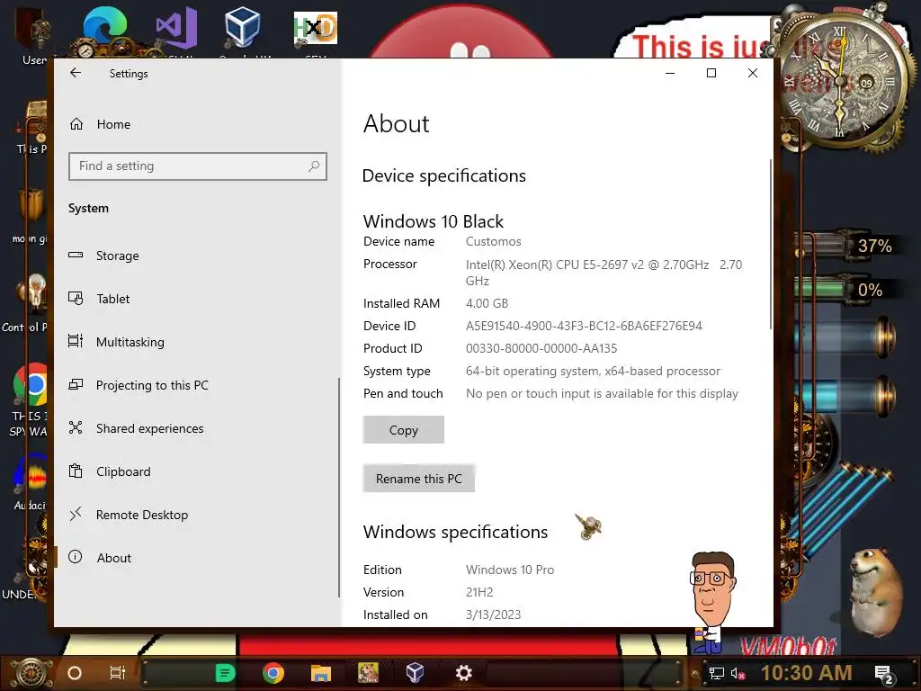The height and width of the screenshot is (691, 921).
Task: Click the 10:30 AM taskbar clock
Action: (807, 673)
